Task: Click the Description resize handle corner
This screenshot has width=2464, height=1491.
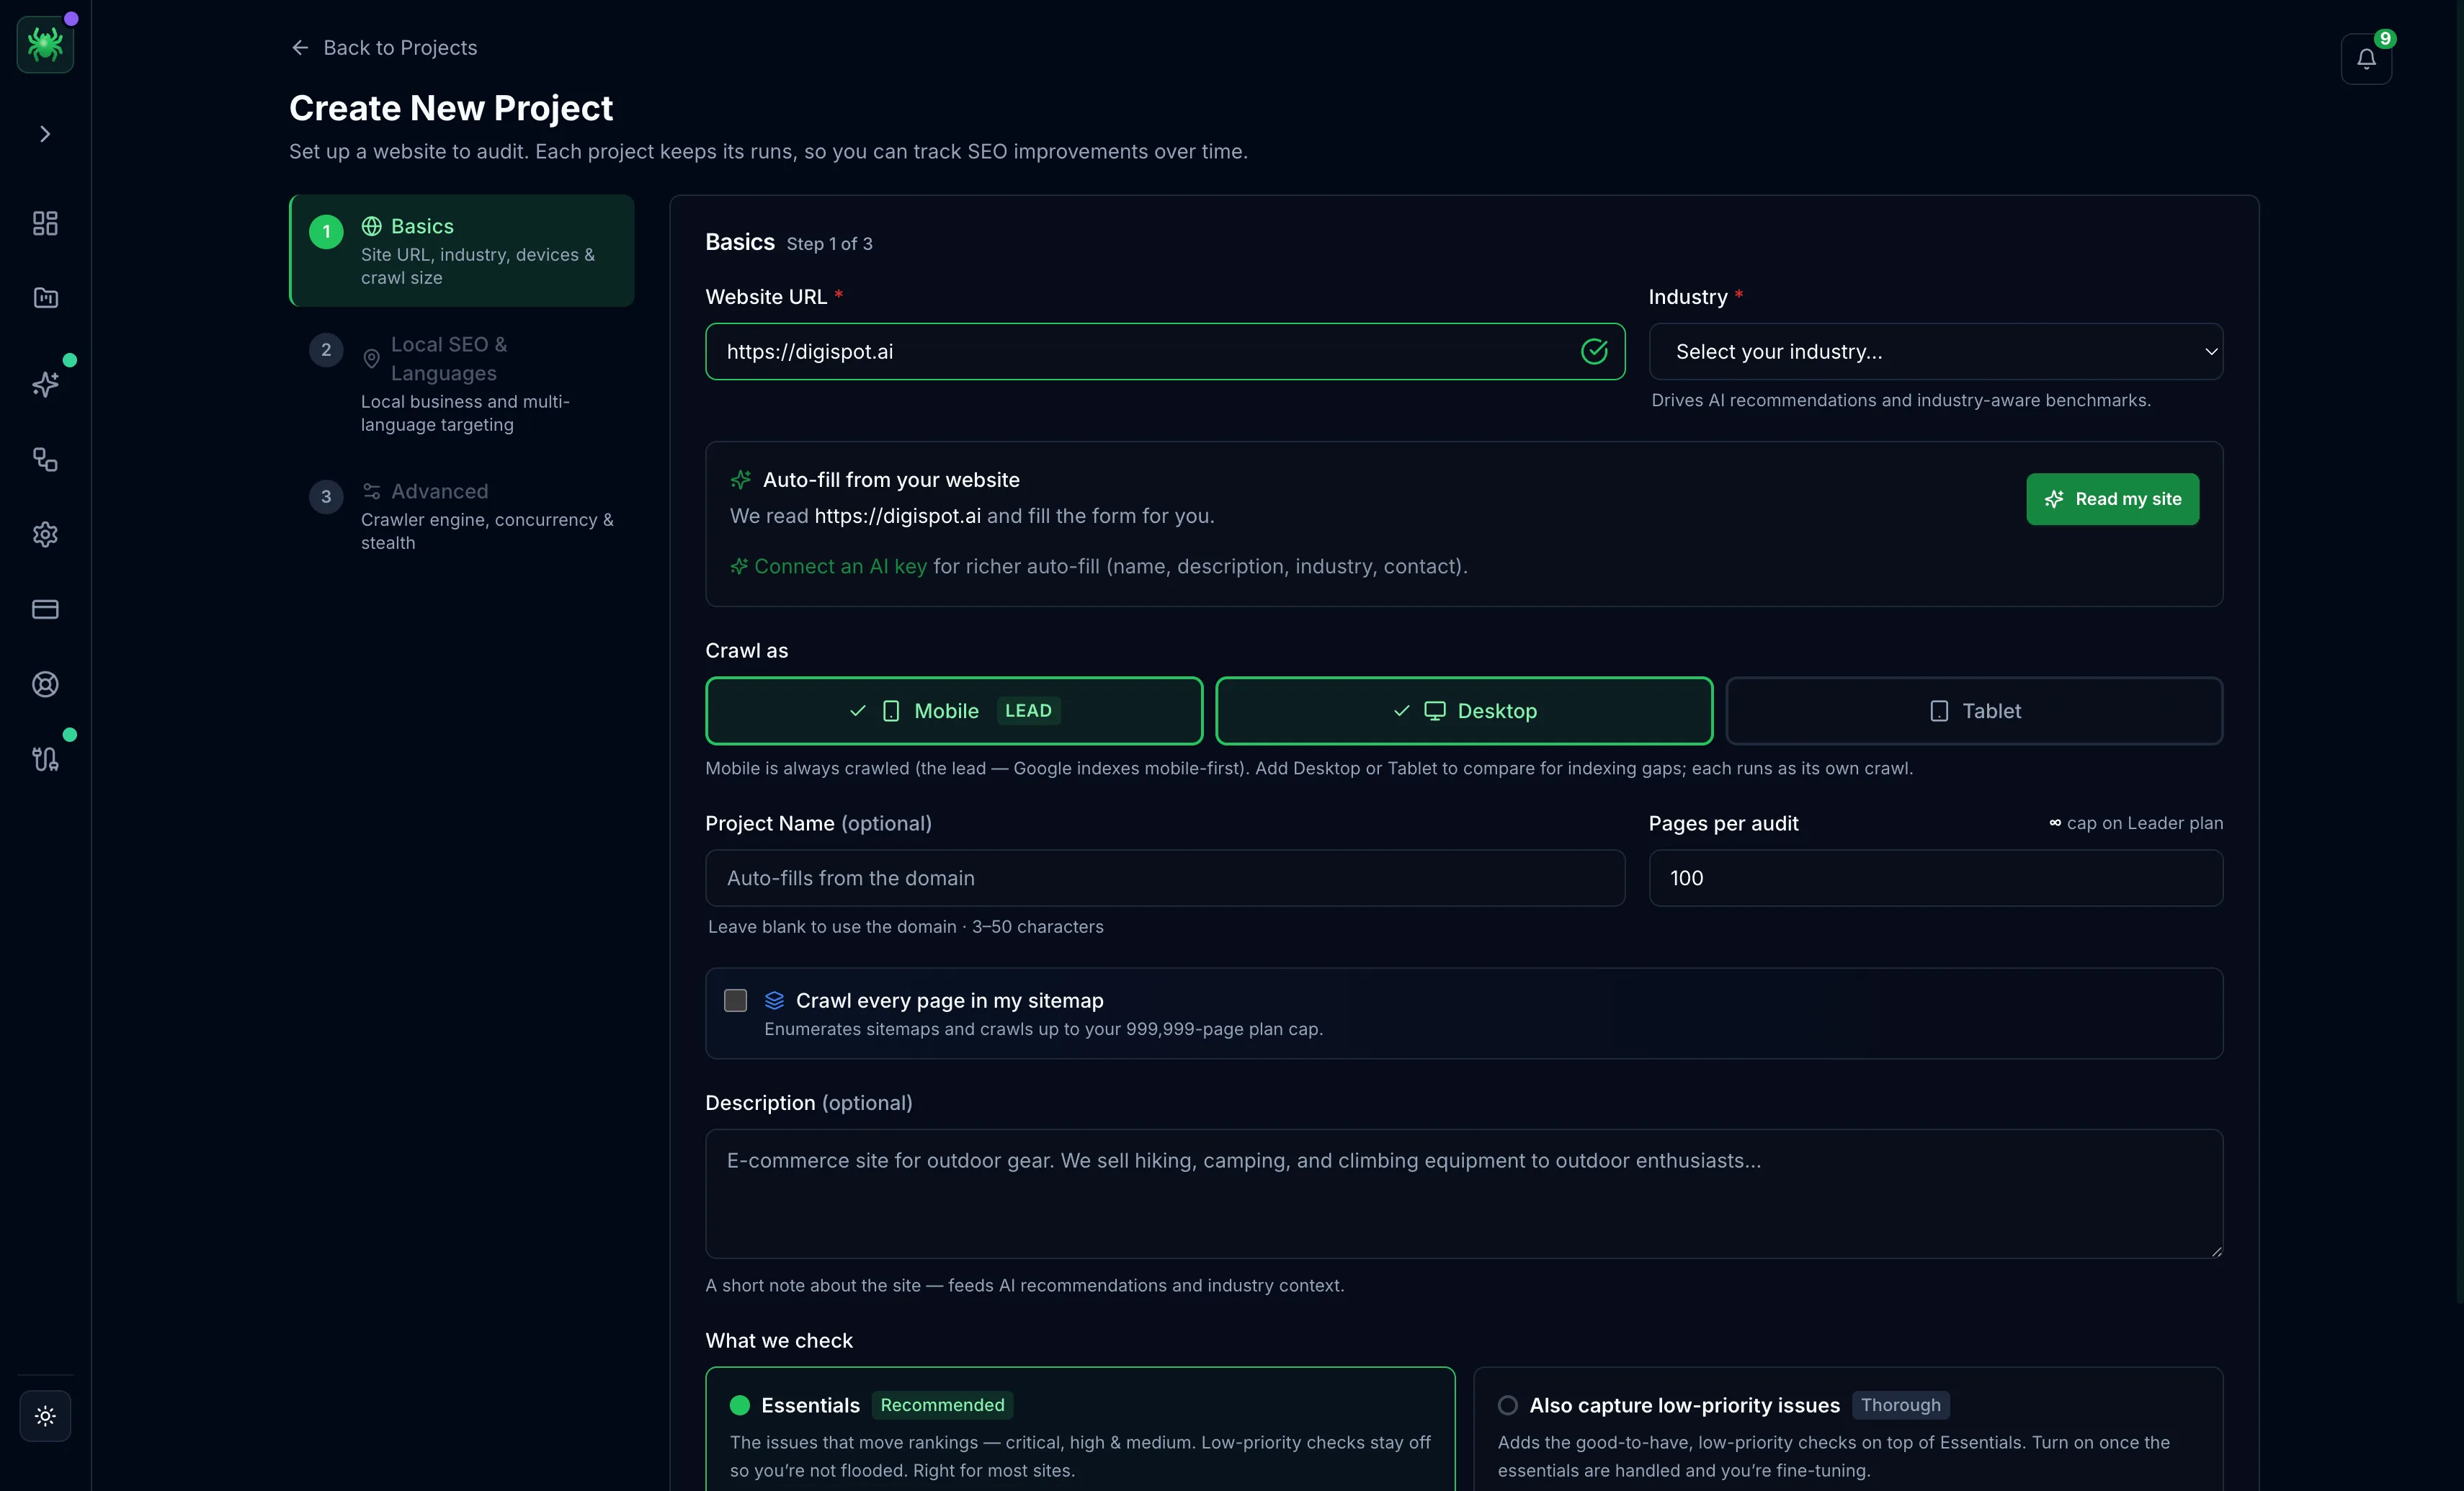Action: (x=2216, y=1251)
